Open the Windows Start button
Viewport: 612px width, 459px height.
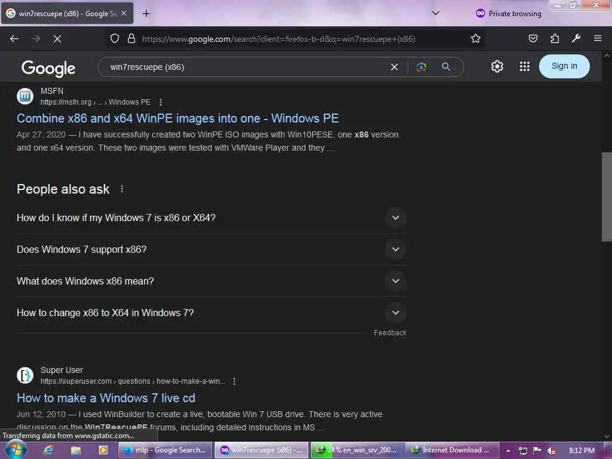click(x=16, y=449)
